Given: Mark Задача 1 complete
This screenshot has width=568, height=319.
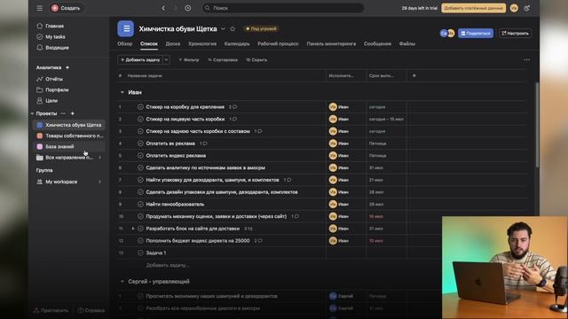Looking at the screenshot, I should tap(140, 253).
